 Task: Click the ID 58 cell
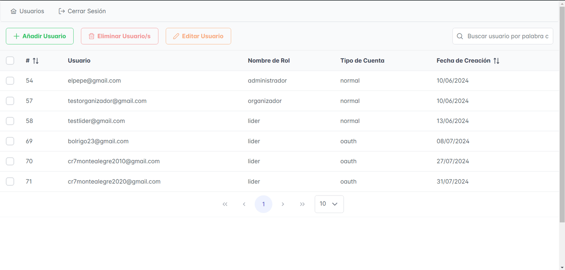tap(30, 121)
